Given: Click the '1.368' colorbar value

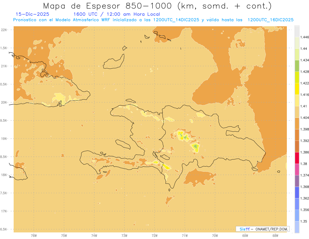Looking at the screenshot, I should click(305, 187).
